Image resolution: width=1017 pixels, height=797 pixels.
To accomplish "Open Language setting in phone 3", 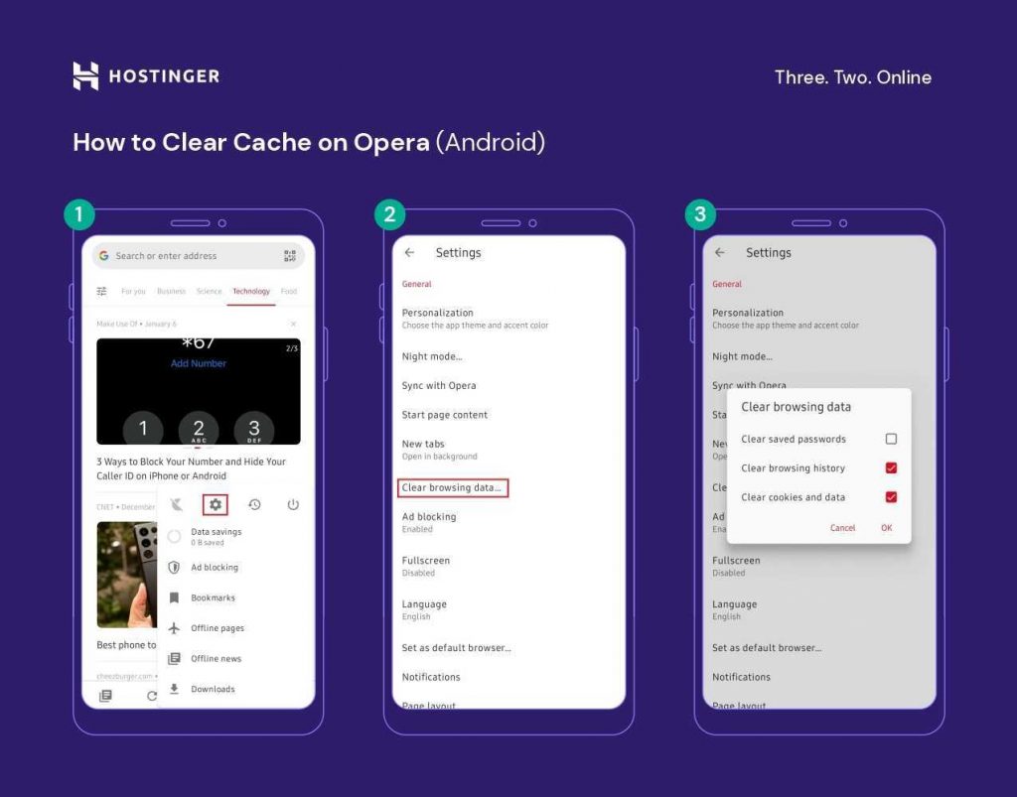I will [x=734, y=609].
